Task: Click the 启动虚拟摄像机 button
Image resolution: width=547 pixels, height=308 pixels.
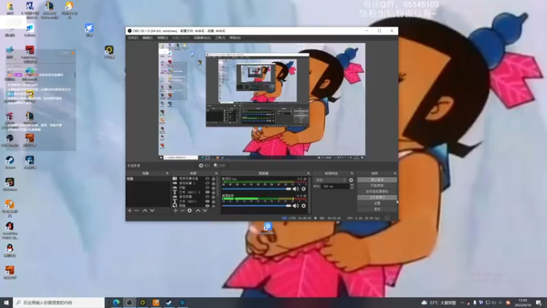Action: [377, 192]
